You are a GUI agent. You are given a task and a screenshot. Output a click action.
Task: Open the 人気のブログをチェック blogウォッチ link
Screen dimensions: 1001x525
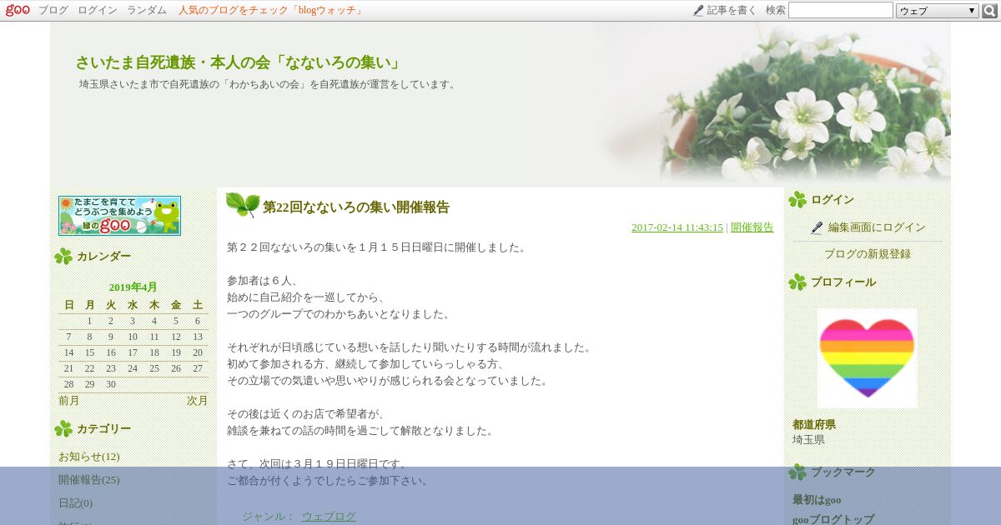[x=271, y=10]
